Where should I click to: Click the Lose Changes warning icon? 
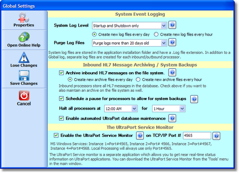pyautogui.click(x=24, y=57)
